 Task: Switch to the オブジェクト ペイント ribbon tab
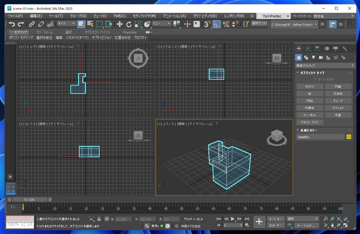point(98,32)
